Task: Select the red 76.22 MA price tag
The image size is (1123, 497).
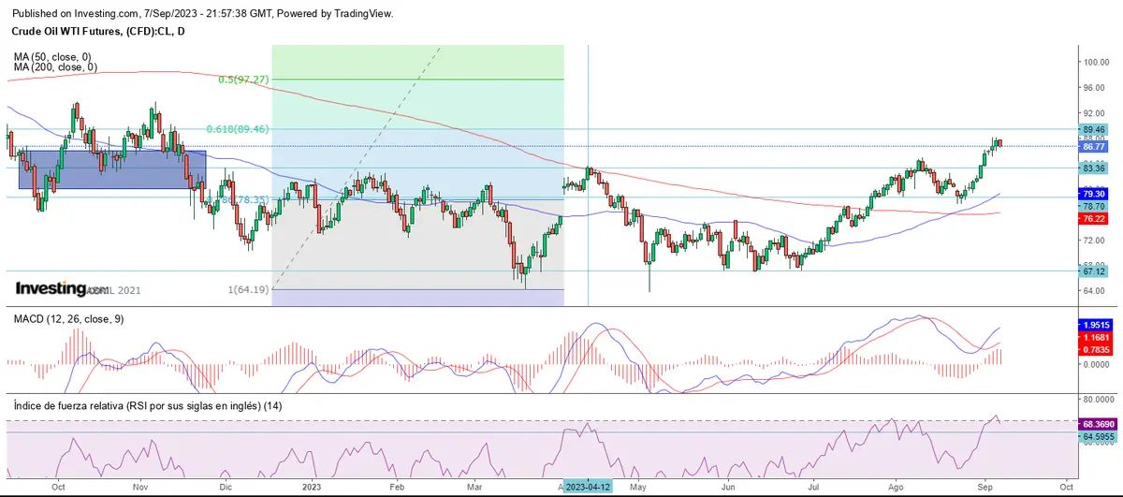Action: click(x=1094, y=219)
